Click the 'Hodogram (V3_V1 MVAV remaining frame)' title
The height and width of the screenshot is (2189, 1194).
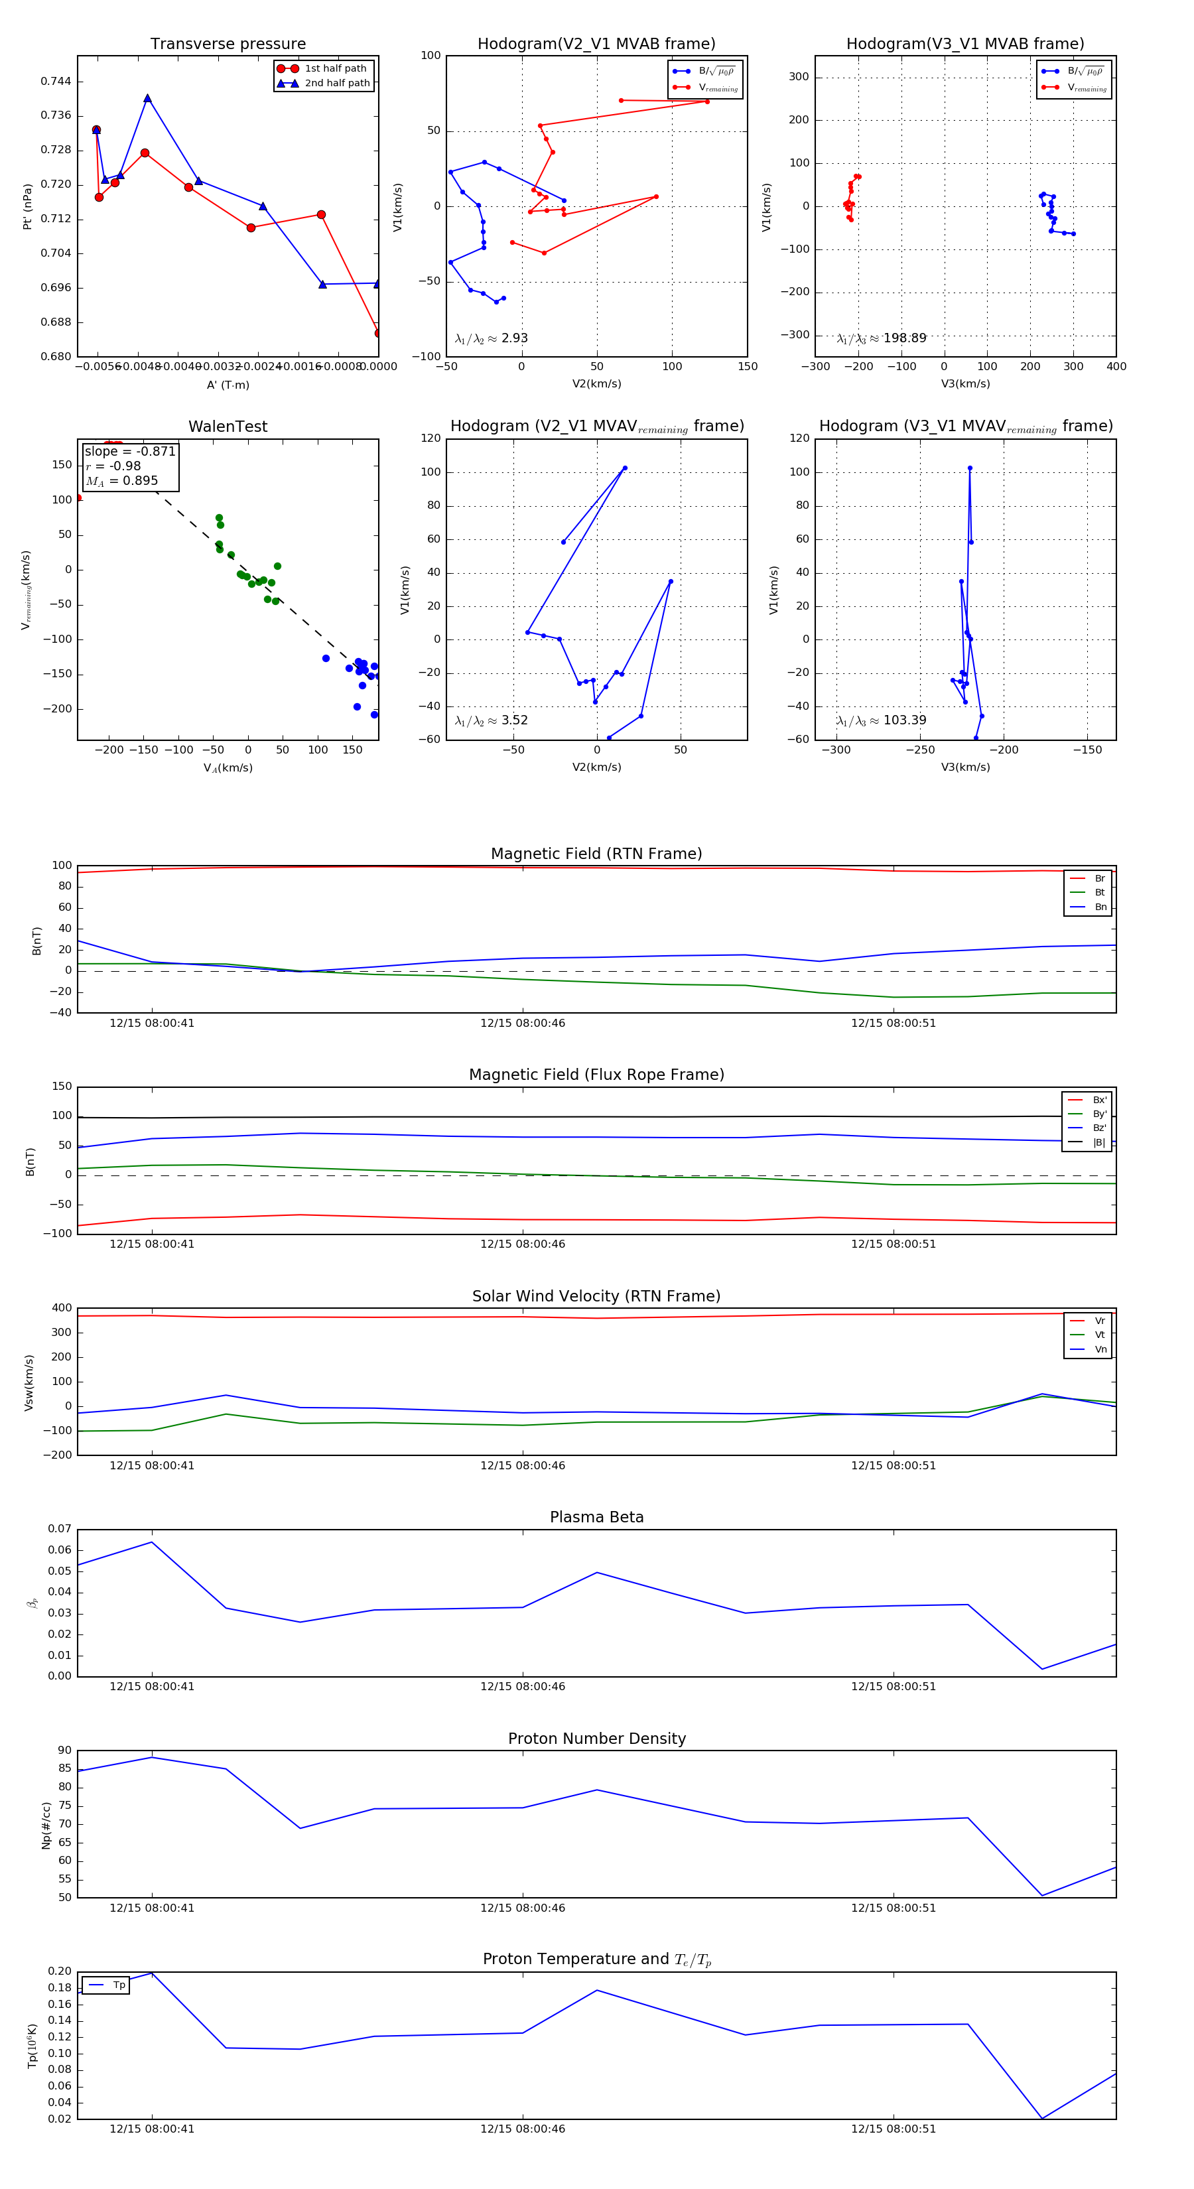[x=965, y=427]
